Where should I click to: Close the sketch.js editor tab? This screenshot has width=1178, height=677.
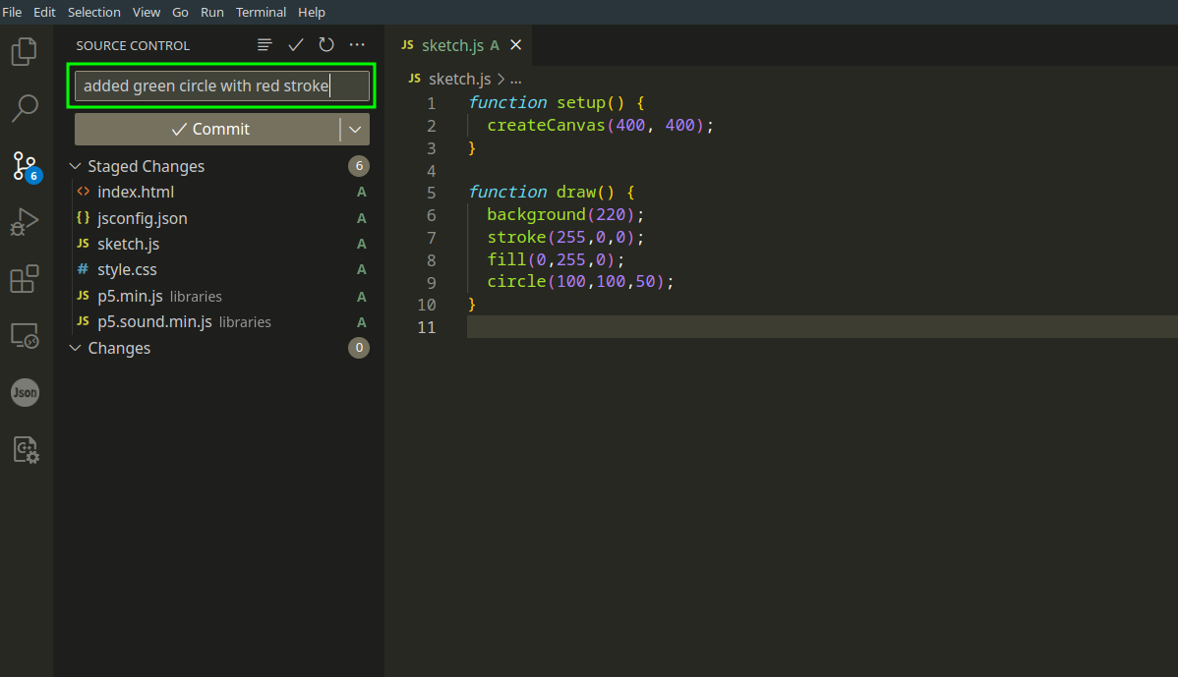(x=515, y=45)
